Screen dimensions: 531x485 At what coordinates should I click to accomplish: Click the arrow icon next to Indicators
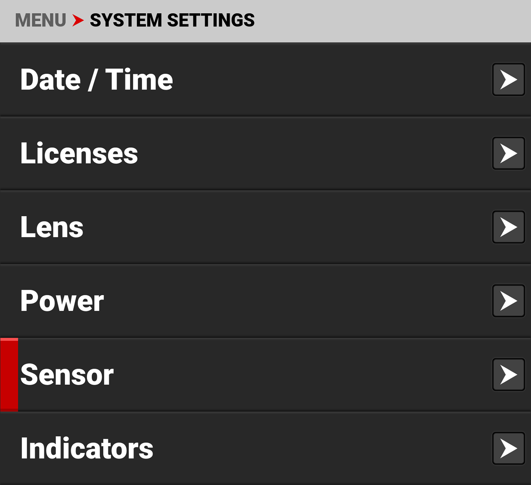point(508,448)
